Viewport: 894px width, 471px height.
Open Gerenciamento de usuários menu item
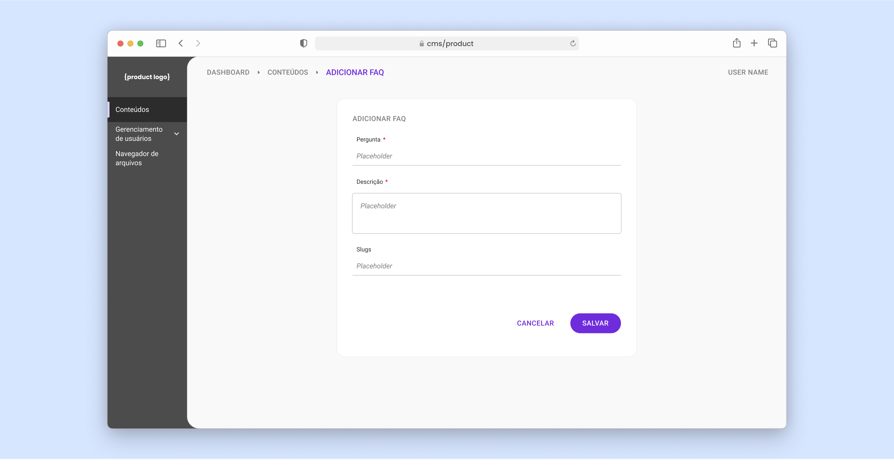tap(147, 134)
